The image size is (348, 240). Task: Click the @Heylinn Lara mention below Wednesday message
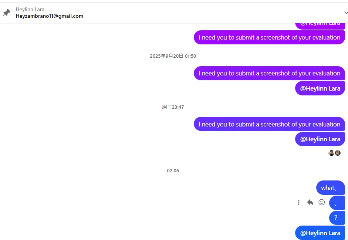tap(320, 139)
